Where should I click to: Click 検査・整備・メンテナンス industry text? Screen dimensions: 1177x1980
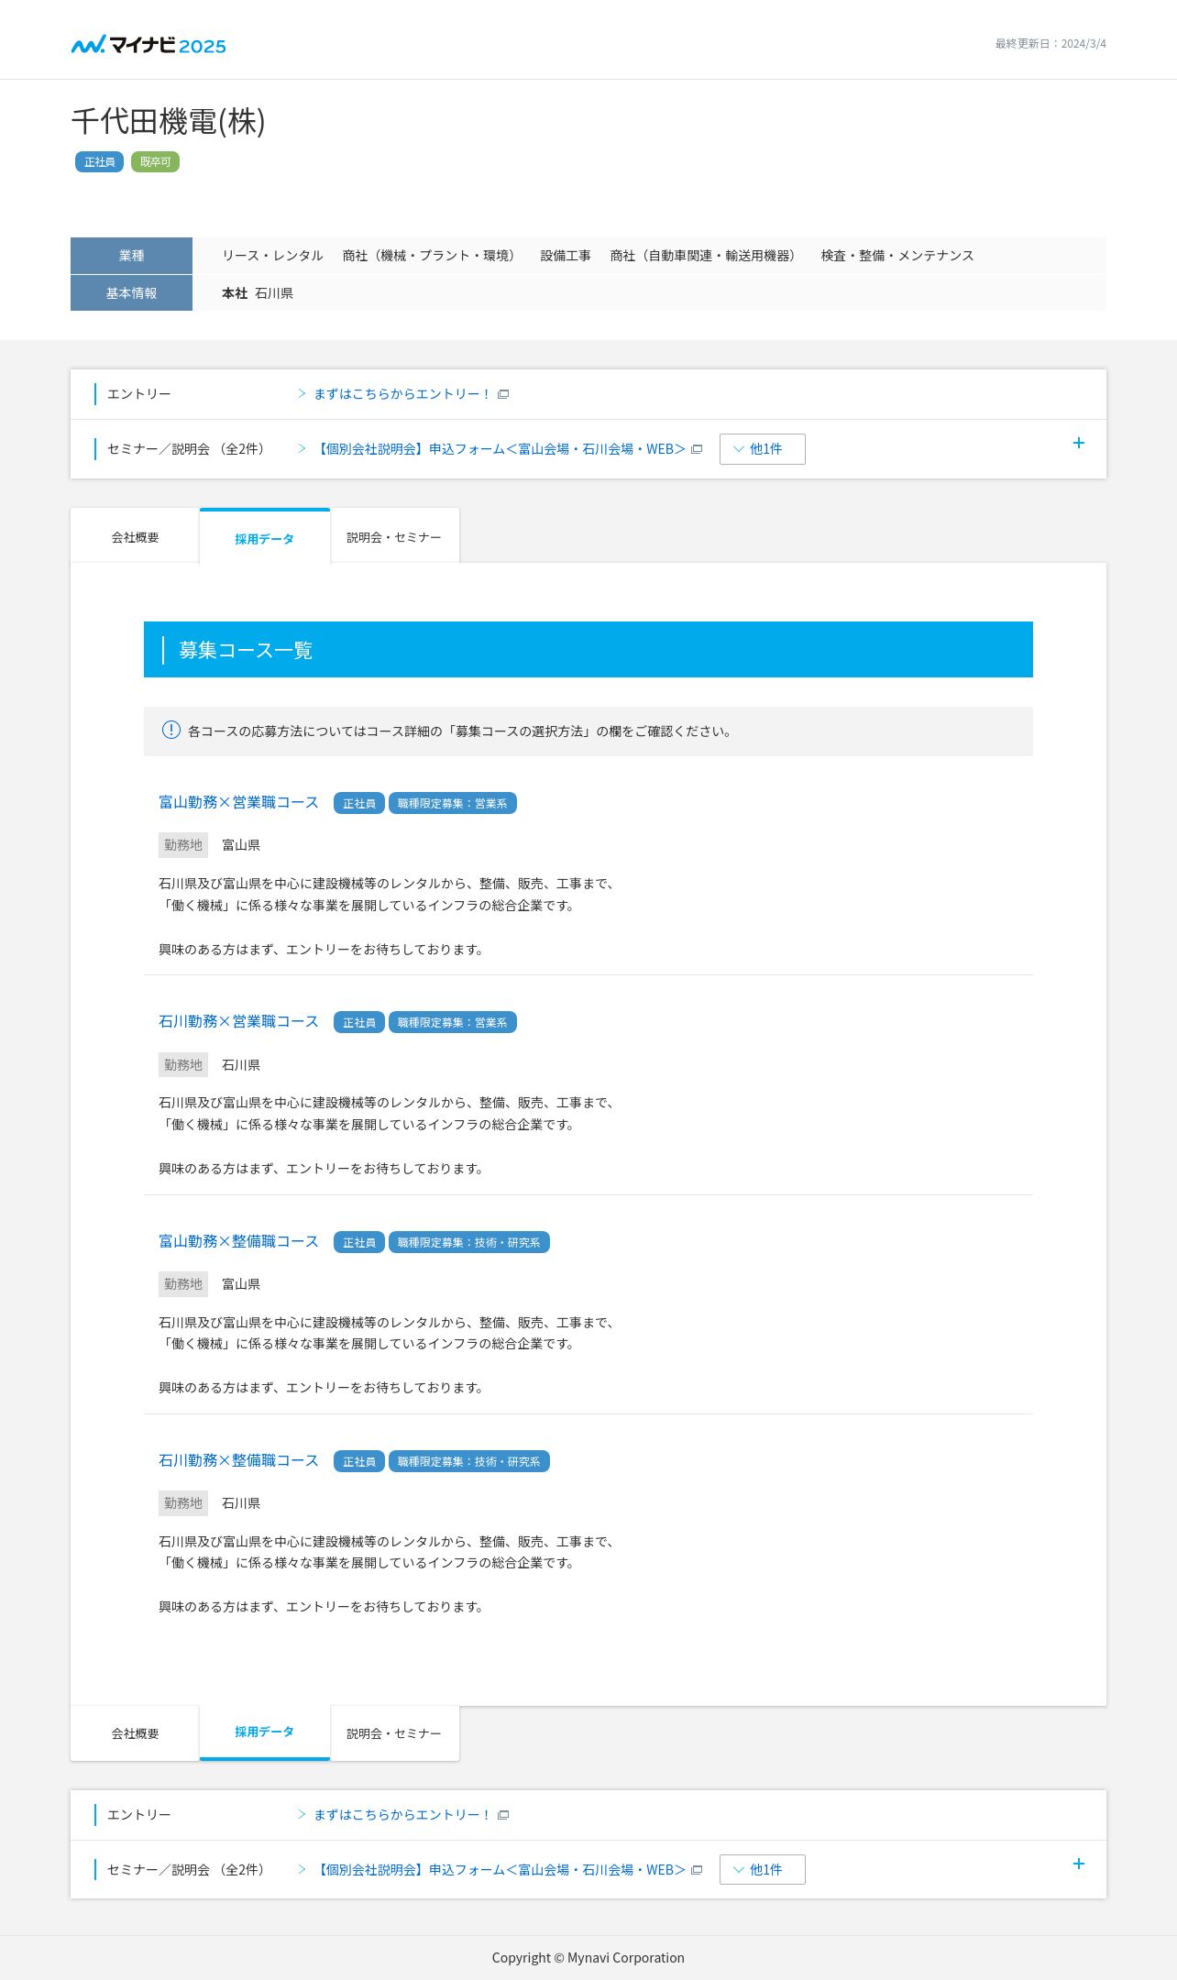(x=897, y=256)
